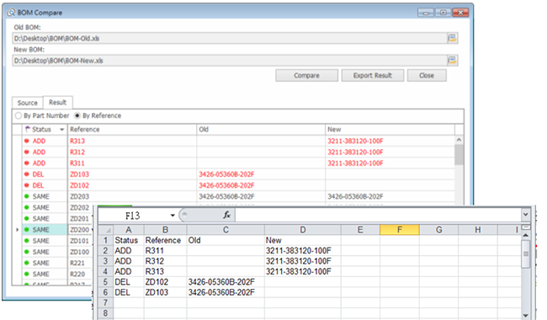
Task: Select Excel row 1 header
Action: [106, 240]
